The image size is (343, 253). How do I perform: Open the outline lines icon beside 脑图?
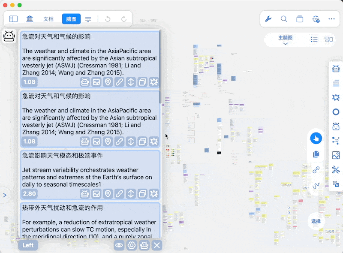pos(88,19)
